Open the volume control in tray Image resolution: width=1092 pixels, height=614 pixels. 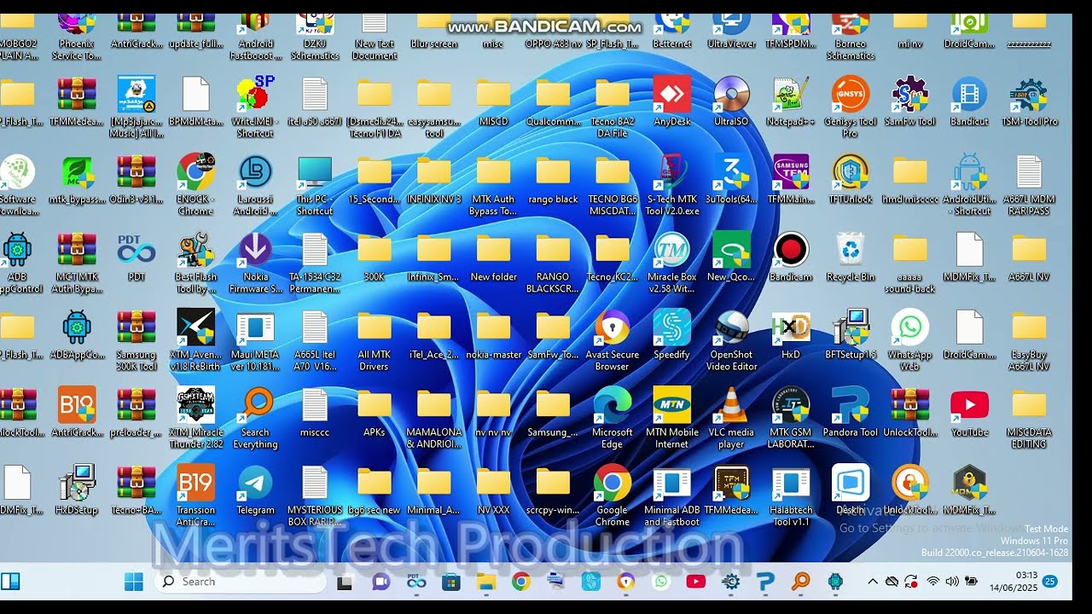coord(952,582)
